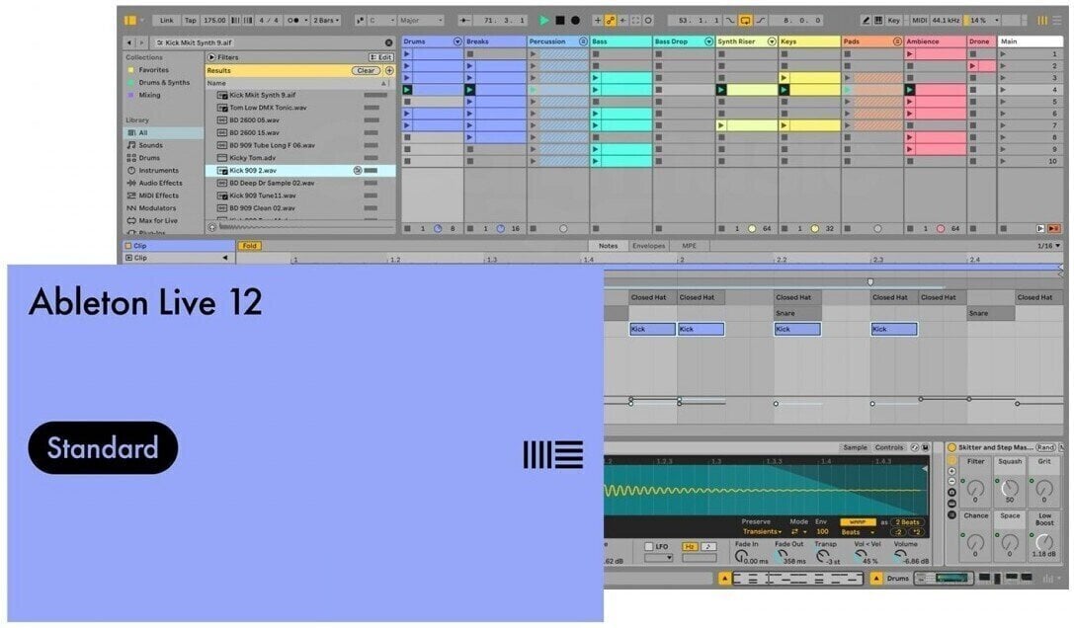Toggle the Fold button in clip editor

(249, 246)
